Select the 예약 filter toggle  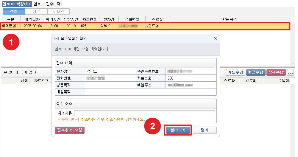click(36, 11)
